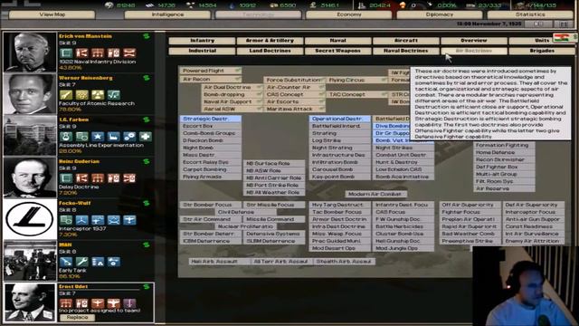Select the Modern Air Combat doctrine
The width and height of the screenshot is (579, 326).
click(376, 194)
